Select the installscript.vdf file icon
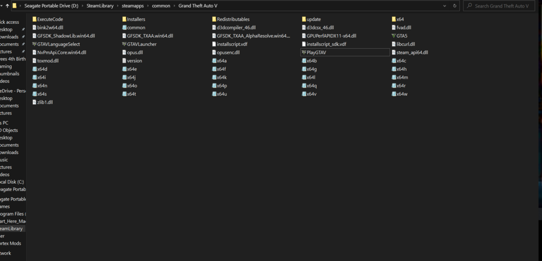The image size is (542, 261). coord(214,44)
